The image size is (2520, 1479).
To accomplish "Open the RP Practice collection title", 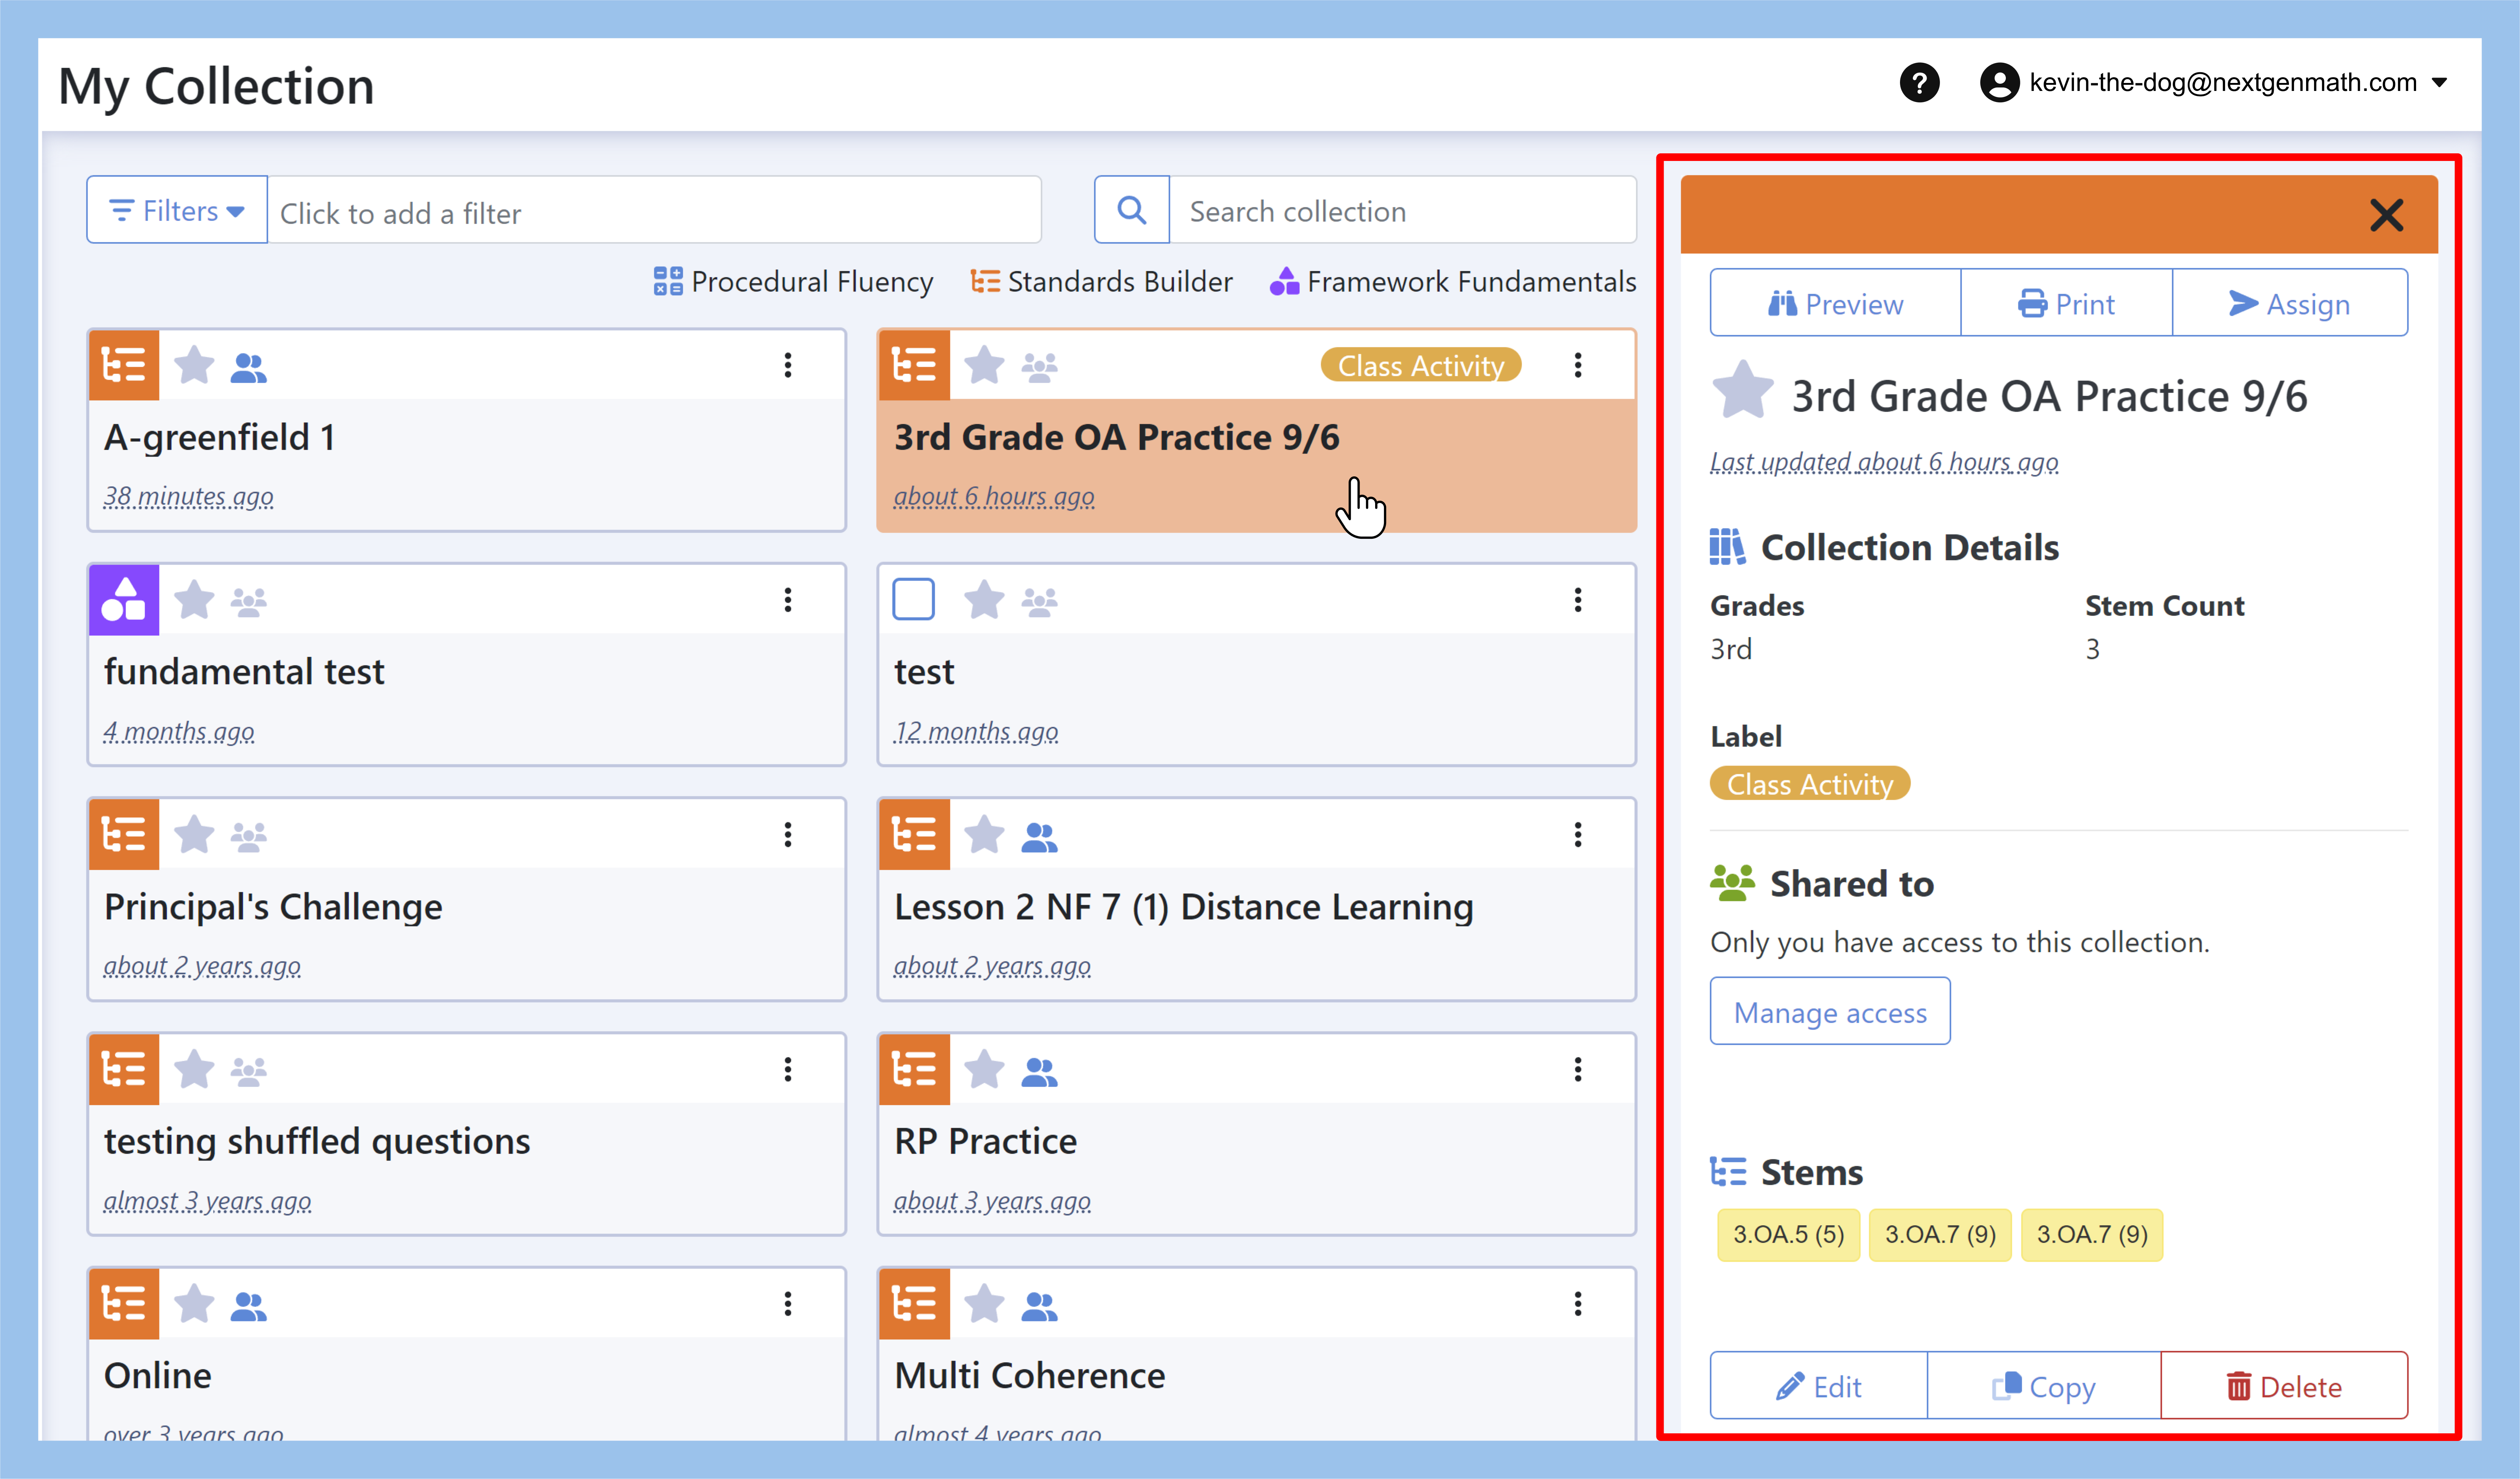I will pos(986,1141).
